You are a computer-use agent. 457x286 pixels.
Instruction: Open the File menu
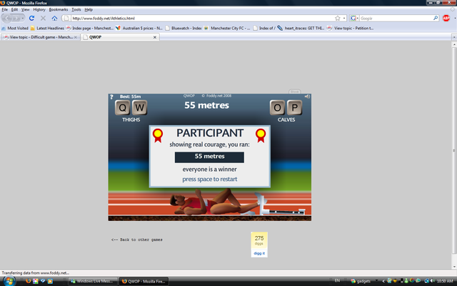tap(5, 9)
